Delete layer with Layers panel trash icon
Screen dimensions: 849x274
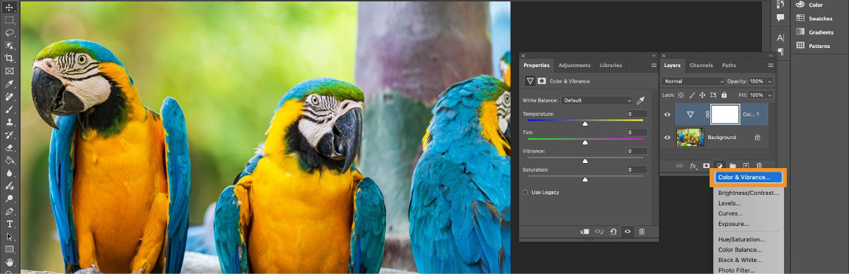759,165
